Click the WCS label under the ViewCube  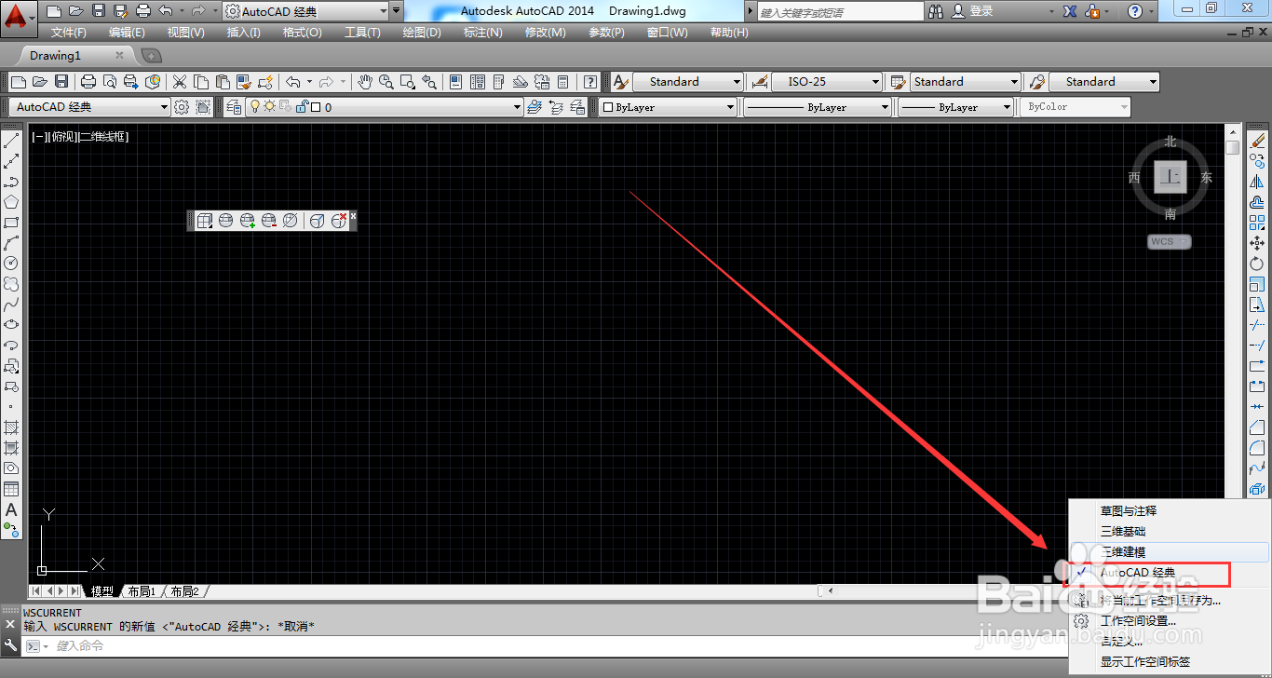click(x=1170, y=242)
